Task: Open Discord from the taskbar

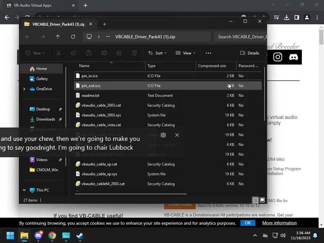Action: [x=38, y=235]
